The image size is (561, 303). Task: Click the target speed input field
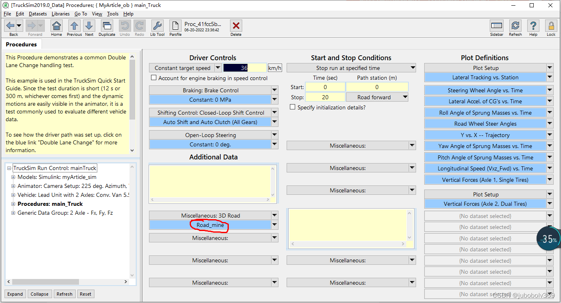point(244,68)
